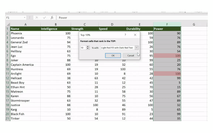The width and height of the screenshot is (213, 133).
Task: Select column D header
Action: pos(112,24)
